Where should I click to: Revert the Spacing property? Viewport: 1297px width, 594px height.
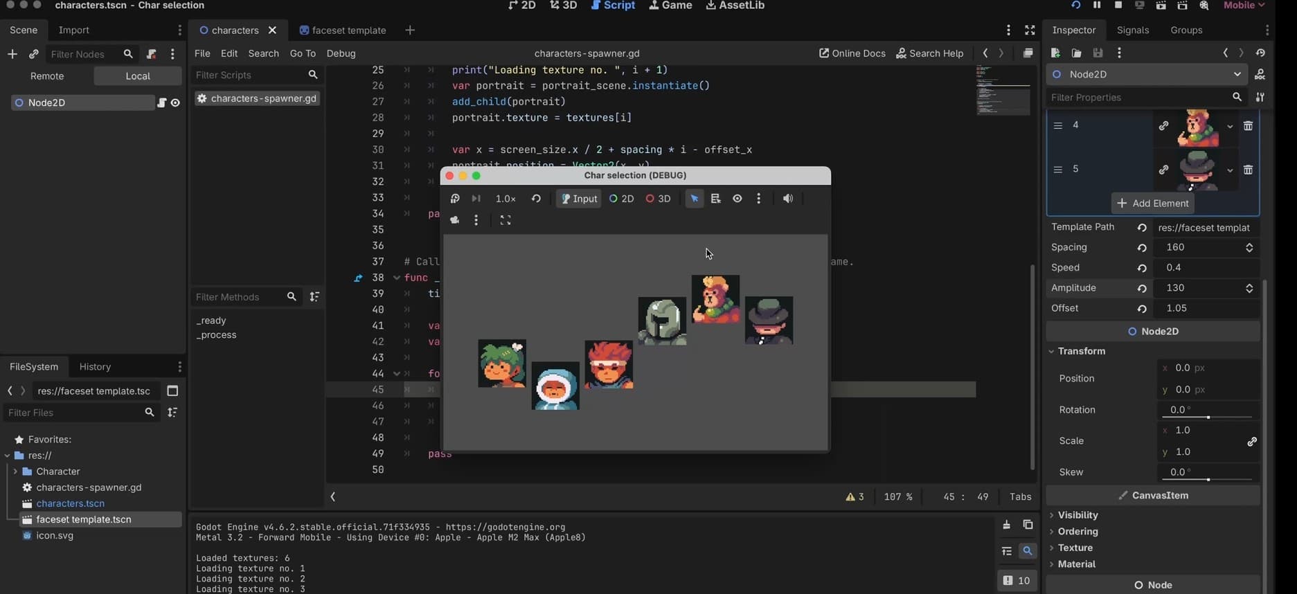(x=1141, y=248)
